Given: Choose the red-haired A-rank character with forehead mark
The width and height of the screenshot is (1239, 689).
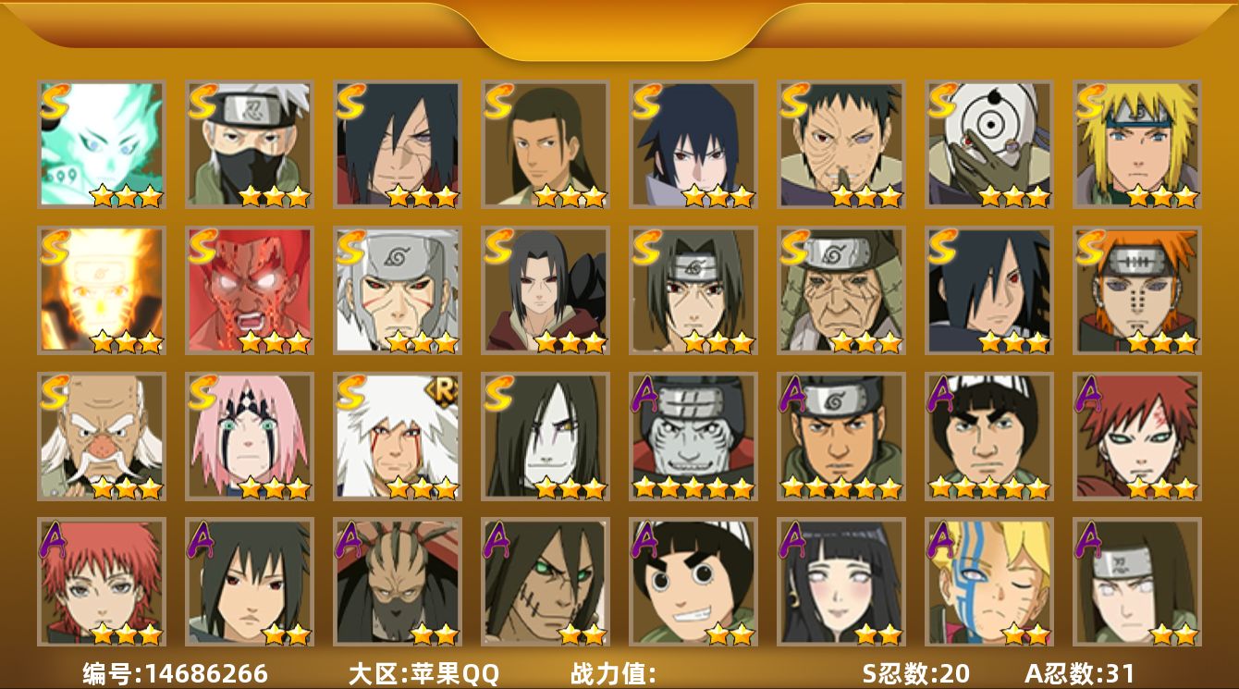Looking at the screenshot, I should (1137, 437).
